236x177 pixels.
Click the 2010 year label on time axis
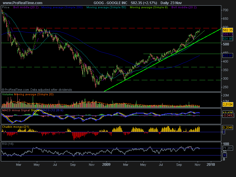point(211,165)
